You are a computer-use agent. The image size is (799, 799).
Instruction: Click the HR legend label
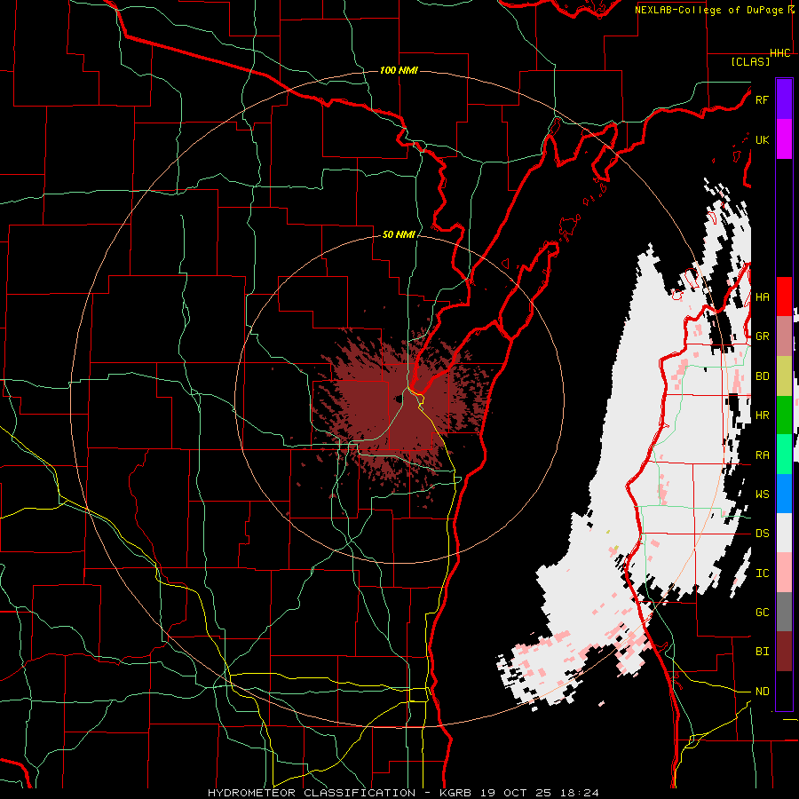pyautogui.click(x=762, y=415)
